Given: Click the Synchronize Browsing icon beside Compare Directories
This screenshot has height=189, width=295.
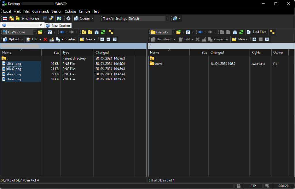Looking at the screenshot, I should pyautogui.click(x=12, y=18).
